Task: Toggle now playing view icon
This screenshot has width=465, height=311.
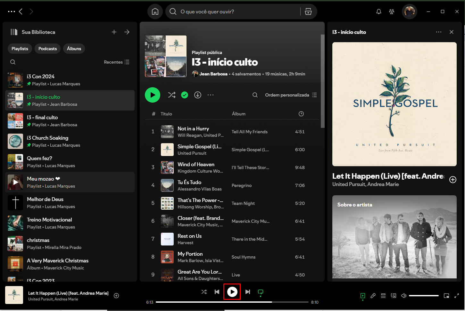Action: [363, 296]
